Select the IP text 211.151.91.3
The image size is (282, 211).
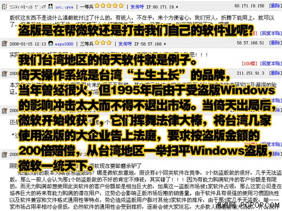[250, 73]
